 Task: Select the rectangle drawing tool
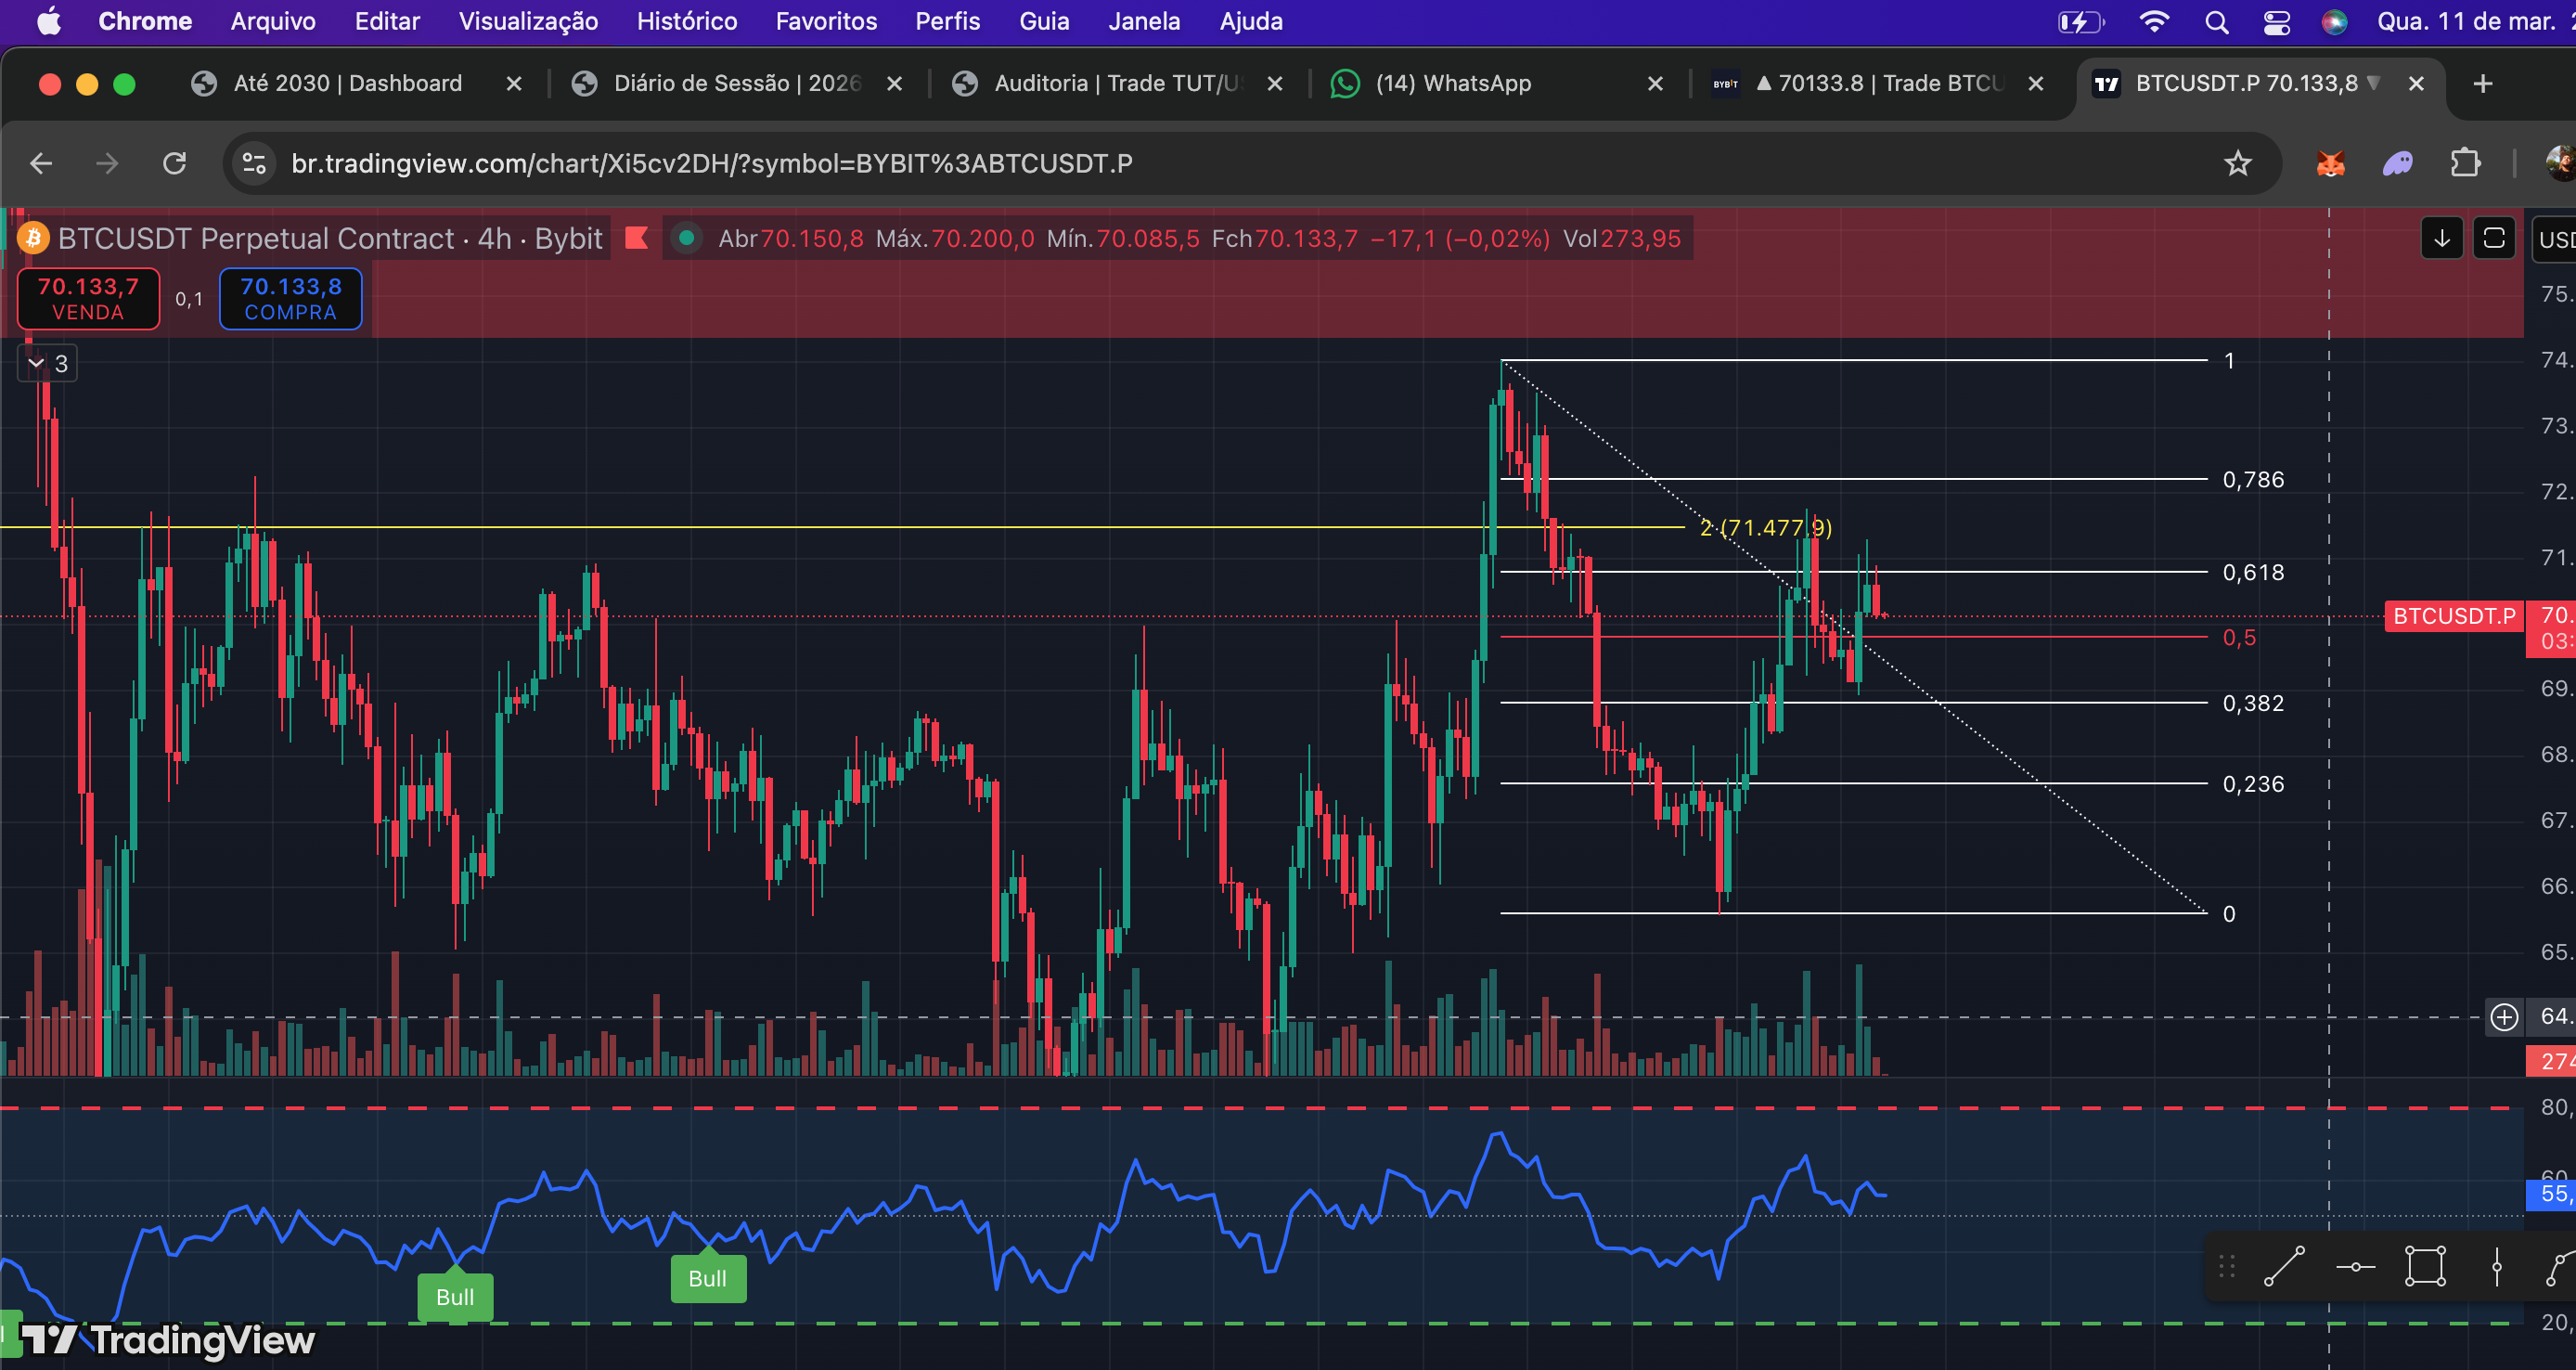2425,1266
